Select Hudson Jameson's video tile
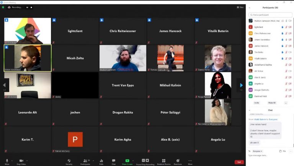Image resolution: width=294 pixels, height=166 pixels. click(x=123, y=58)
